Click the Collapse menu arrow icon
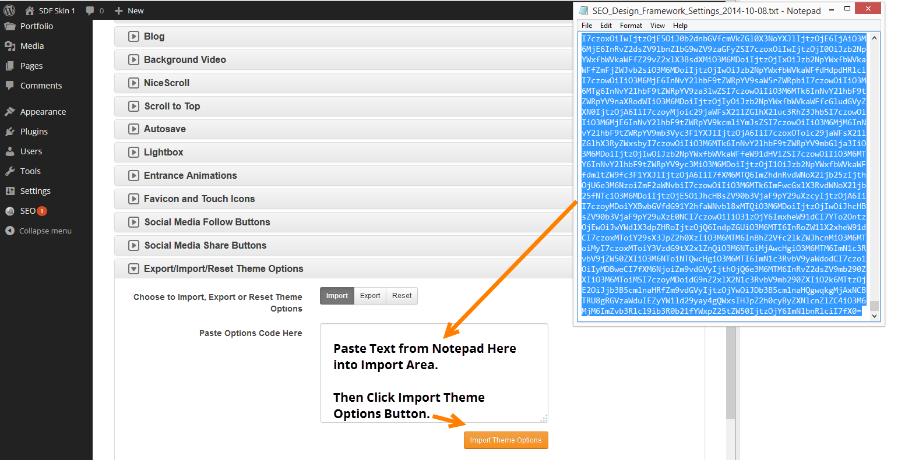Screen dimensions: 919x460 [x=10, y=231]
